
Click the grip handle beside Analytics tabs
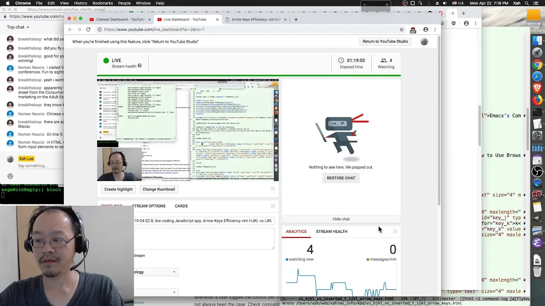395,231
